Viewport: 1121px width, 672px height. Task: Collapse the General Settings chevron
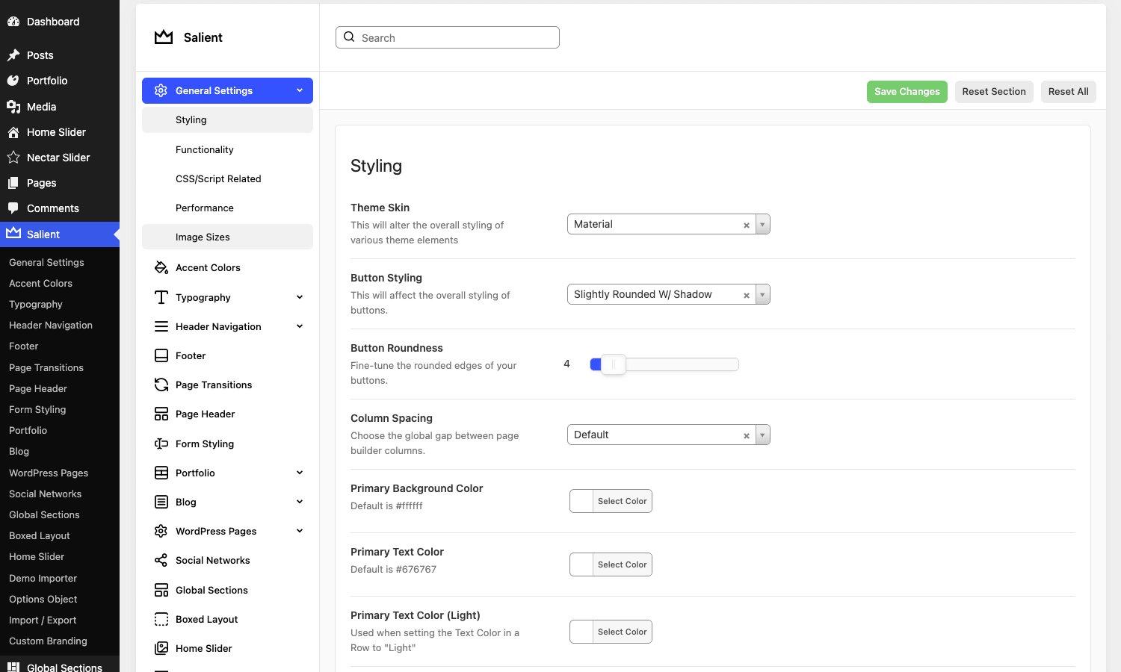[300, 90]
